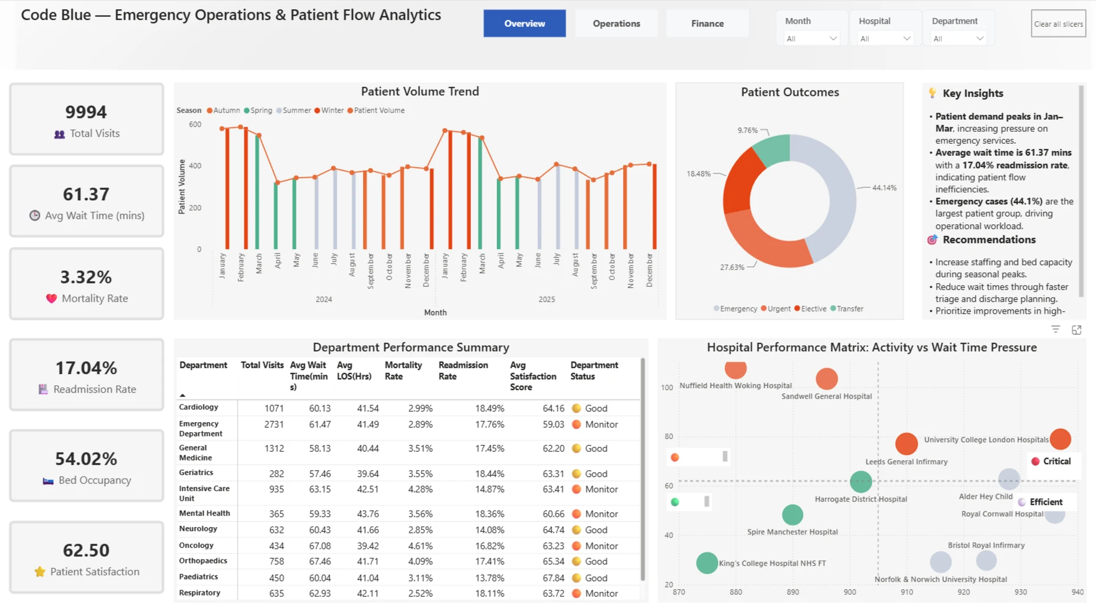Click the filter icon above the hospital matrix
This screenshot has width=1096, height=616.
(1055, 330)
